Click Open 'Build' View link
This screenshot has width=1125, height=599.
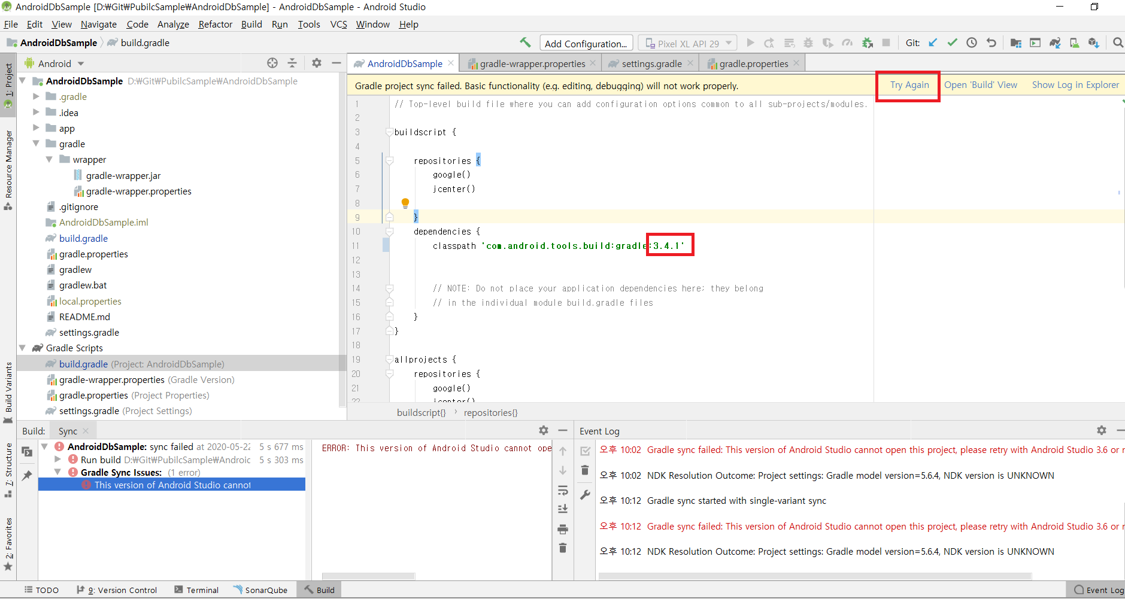coord(981,85)
